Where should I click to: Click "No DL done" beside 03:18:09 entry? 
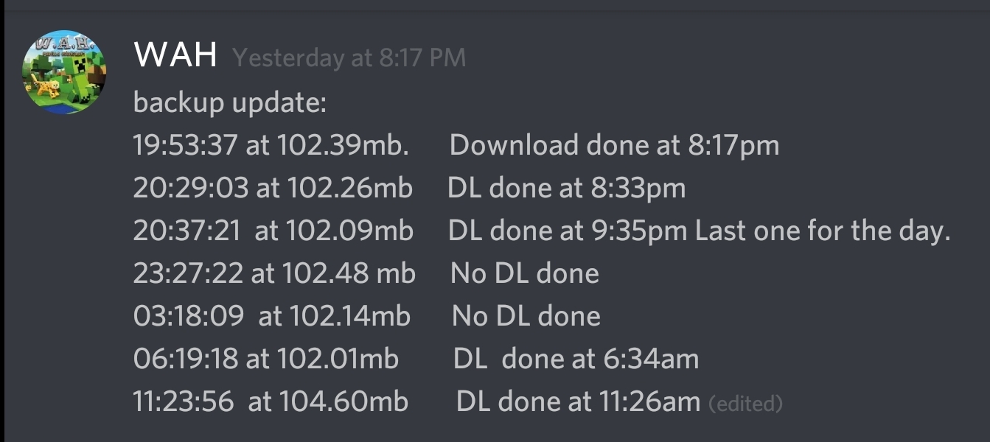coord(526,316)
